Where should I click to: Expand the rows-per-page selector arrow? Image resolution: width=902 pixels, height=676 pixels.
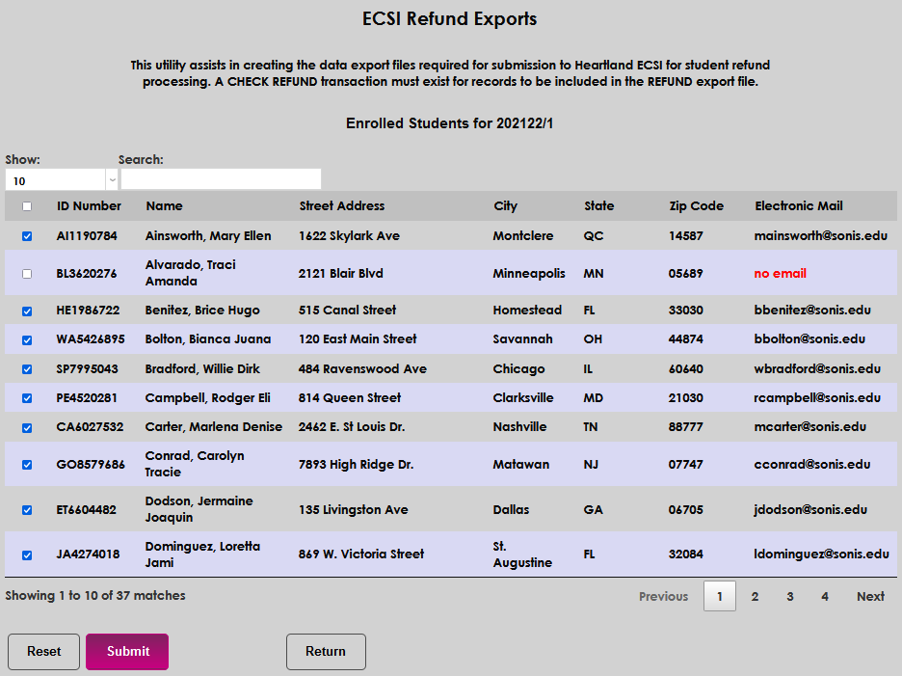pos(112,179)
